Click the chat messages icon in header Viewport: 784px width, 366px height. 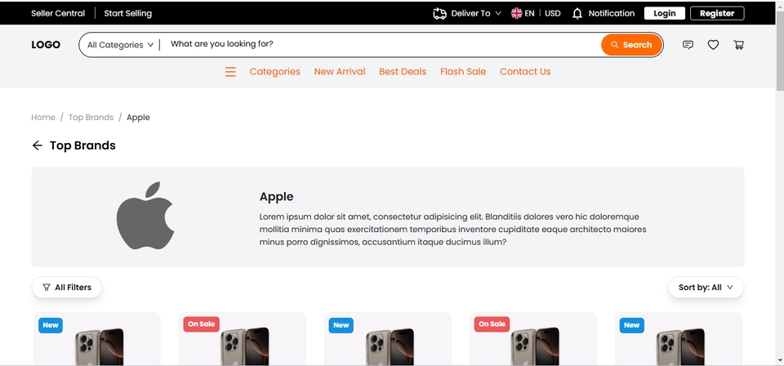[x=688, y=45]
